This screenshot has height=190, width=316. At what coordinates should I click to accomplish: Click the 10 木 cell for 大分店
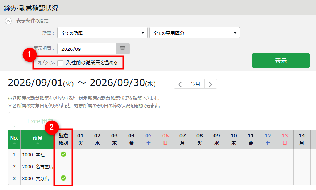click(x=234, y=179)
